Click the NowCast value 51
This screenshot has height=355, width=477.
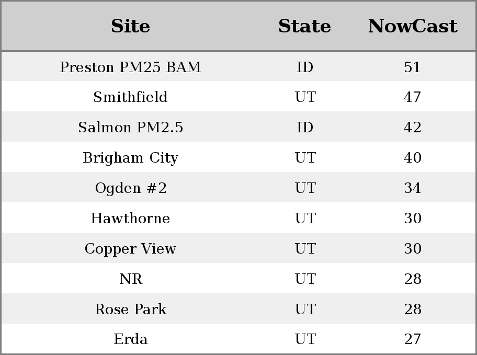(x=413, y=67)
